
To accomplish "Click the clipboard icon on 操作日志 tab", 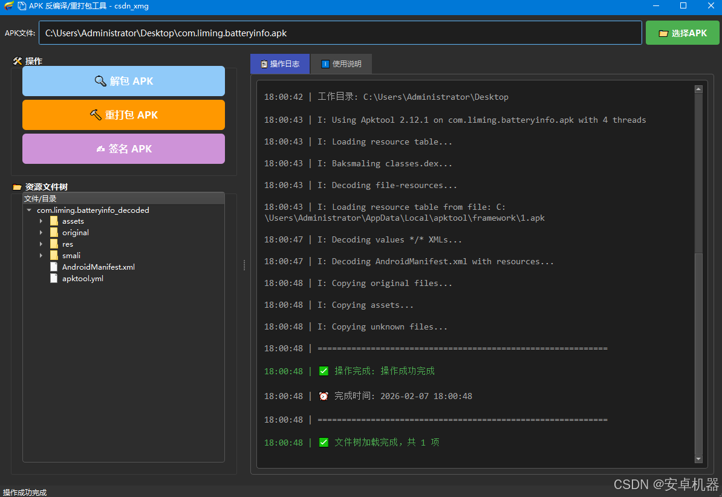I will (x=264, y=64).
